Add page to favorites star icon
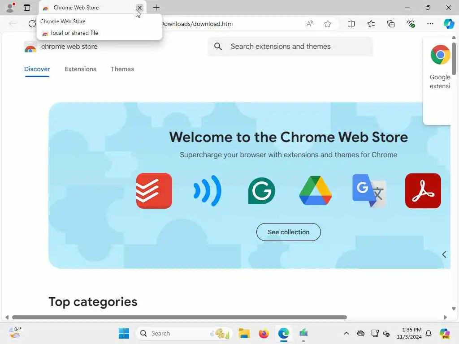This screenshot has width=459, height=344. tap(328, 24)
